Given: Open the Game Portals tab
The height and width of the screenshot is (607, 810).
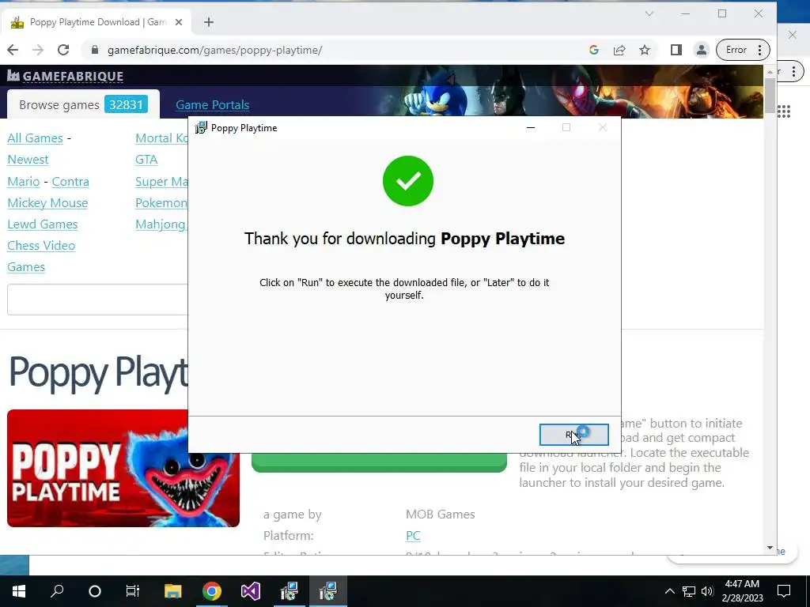Looking at the screenshot, I should click(212, 105).
